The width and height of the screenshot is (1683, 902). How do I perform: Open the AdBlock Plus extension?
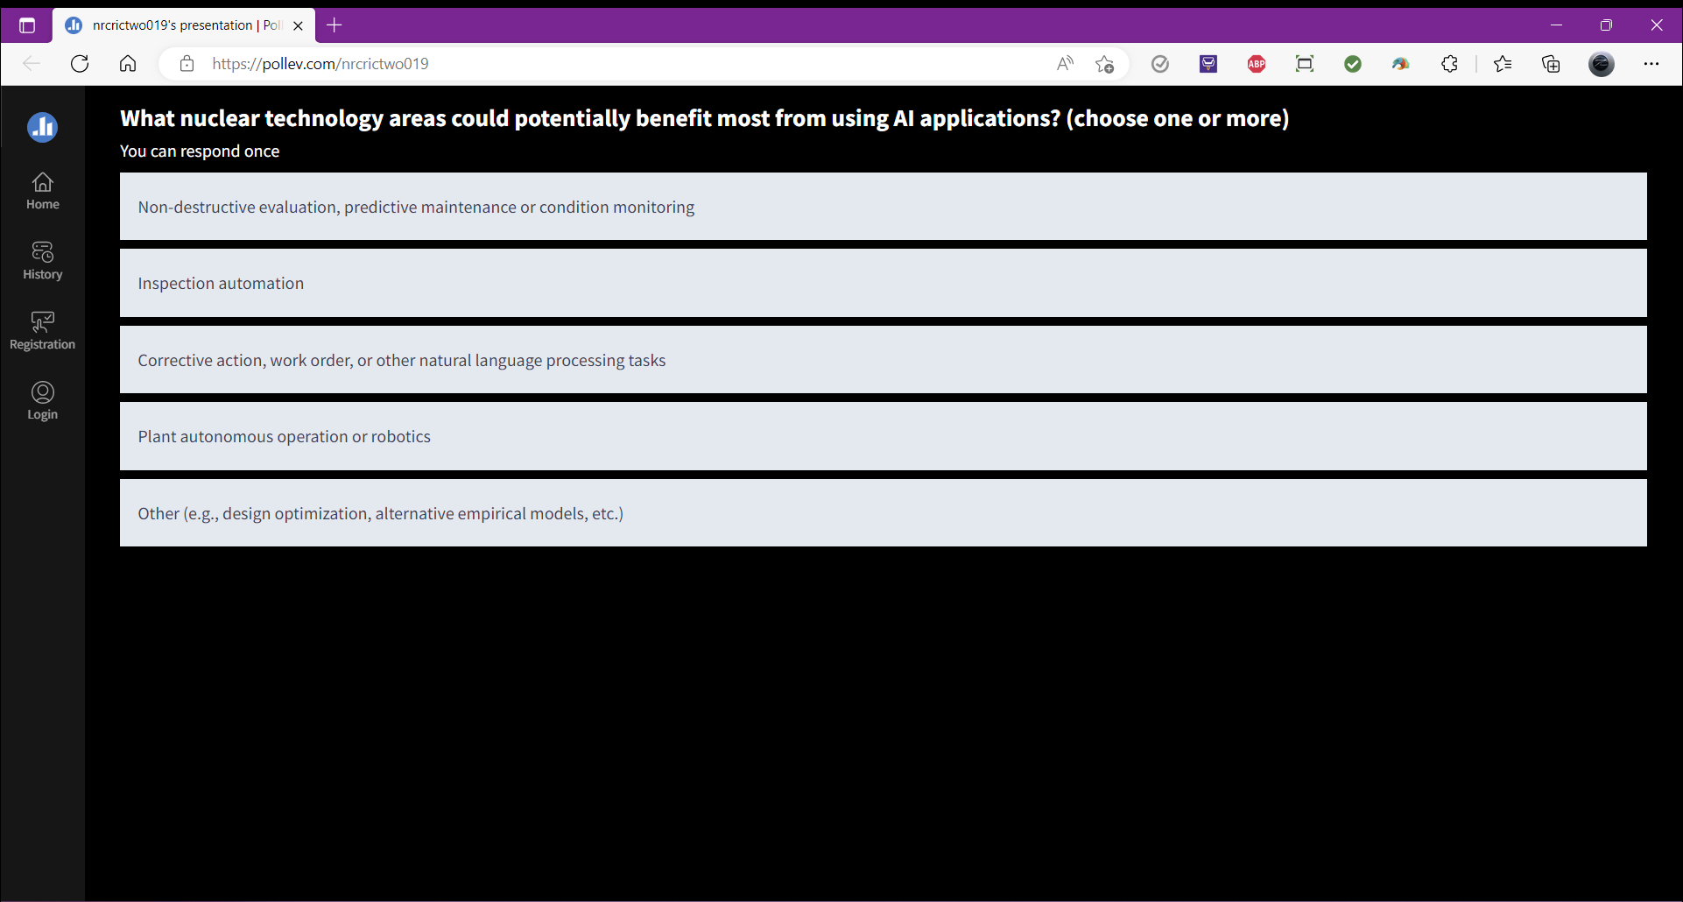tap(1257, 64)
